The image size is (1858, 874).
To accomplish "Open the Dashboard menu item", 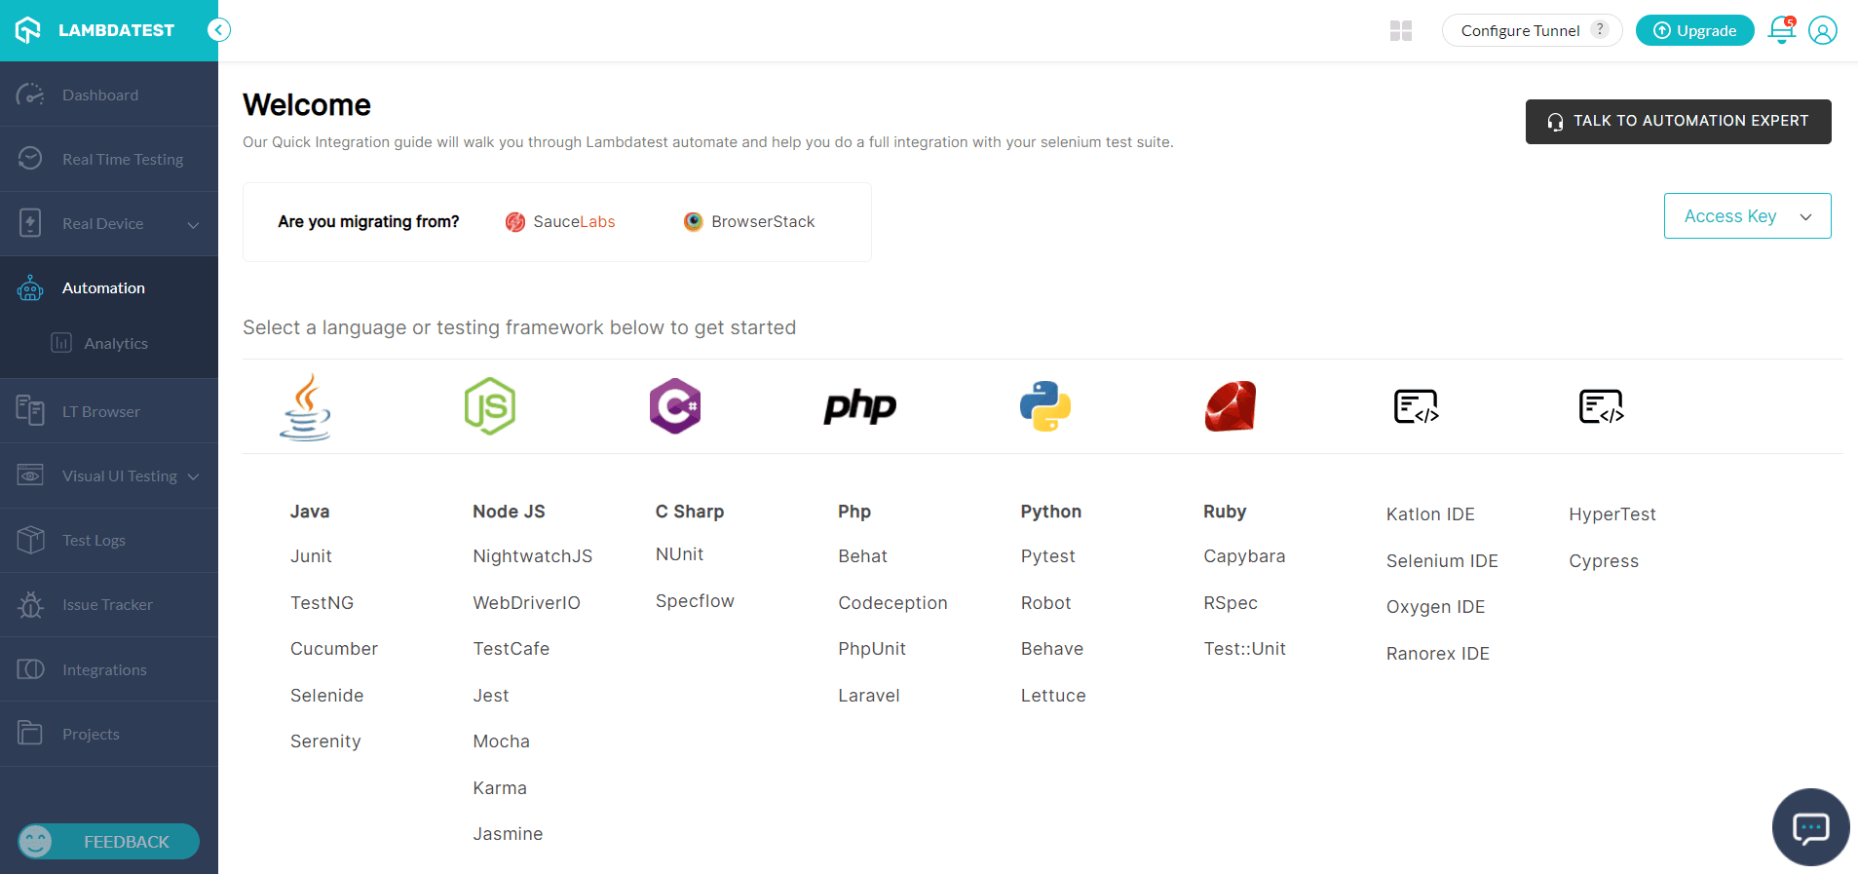I will coord(100,95).
